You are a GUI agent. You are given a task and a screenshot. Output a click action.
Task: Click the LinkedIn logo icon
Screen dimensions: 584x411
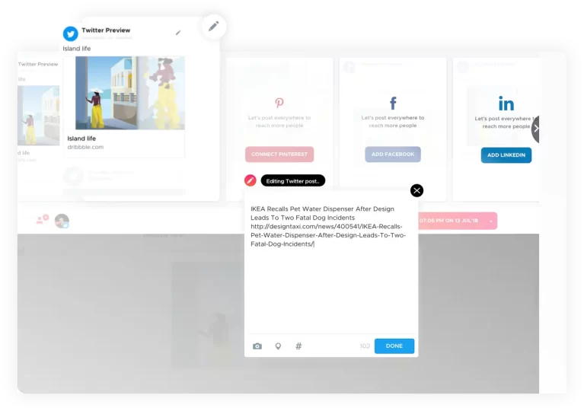[x=506, y=104]
